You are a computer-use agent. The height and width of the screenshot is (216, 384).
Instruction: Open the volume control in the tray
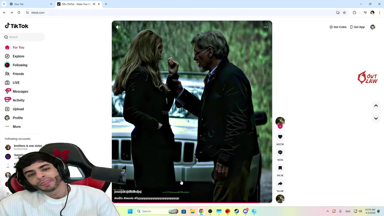360,211
